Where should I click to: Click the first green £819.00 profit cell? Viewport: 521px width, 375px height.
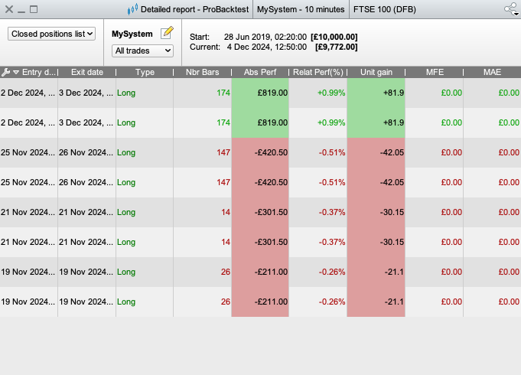pyautogui.click(x=260, y=93)
